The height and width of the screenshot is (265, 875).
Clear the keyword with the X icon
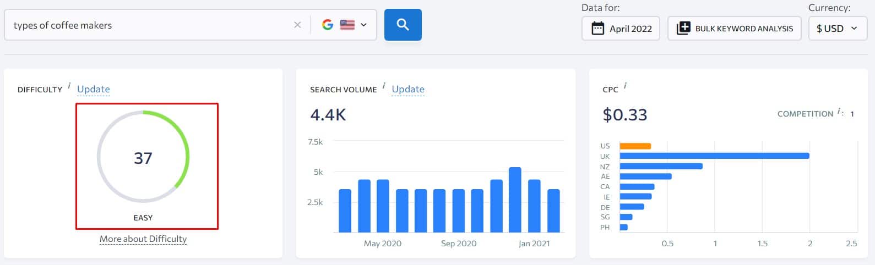pos(297,25)
